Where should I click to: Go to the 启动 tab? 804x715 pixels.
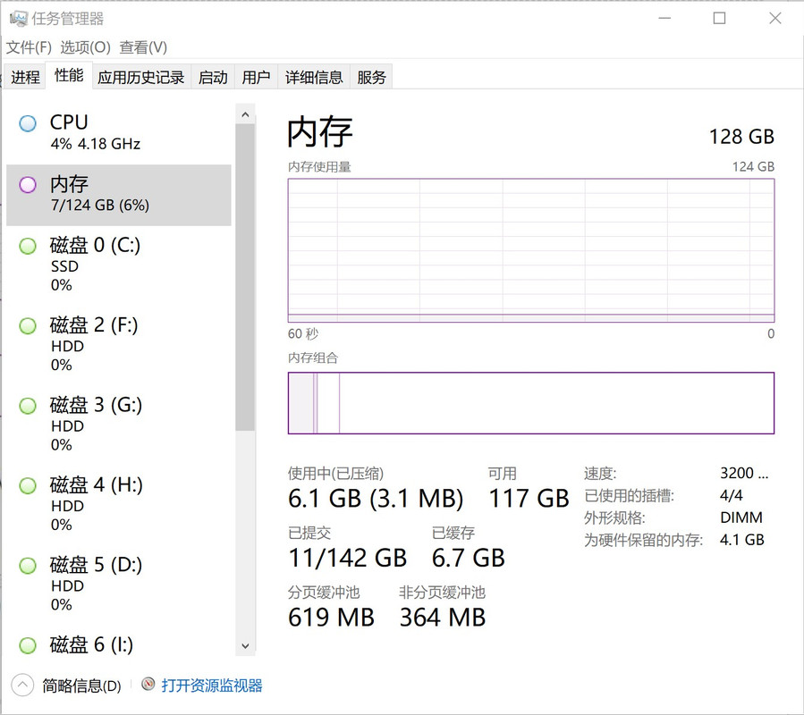pos(213,78)
